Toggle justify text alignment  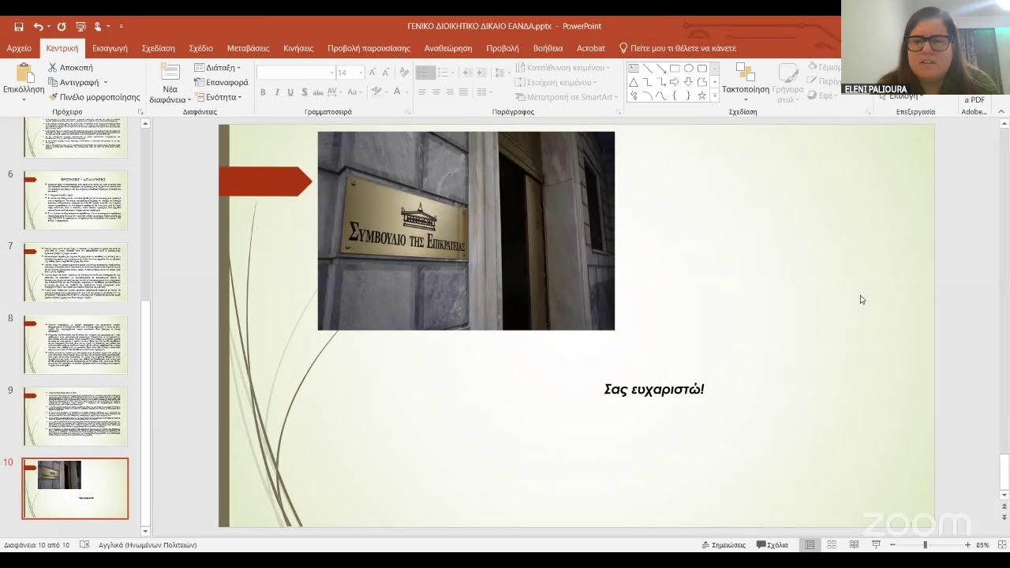pyautogui.click(x=463, y=92)
